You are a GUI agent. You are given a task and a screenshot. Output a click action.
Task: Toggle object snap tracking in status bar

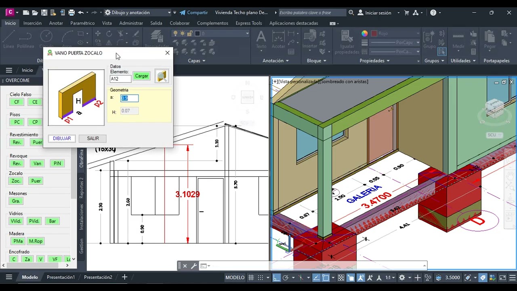[x=316, y=278]
